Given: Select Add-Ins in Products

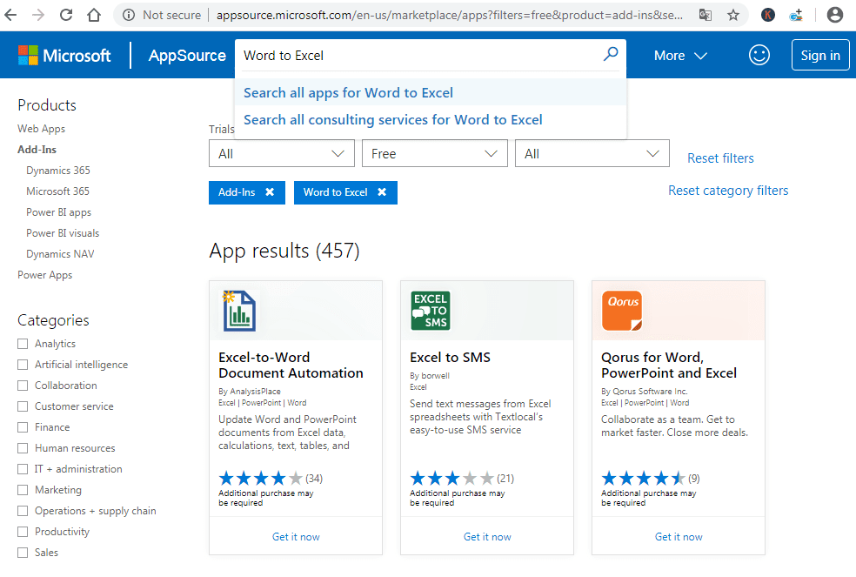Looking at the screenshot, I should (x=37, y=149).
